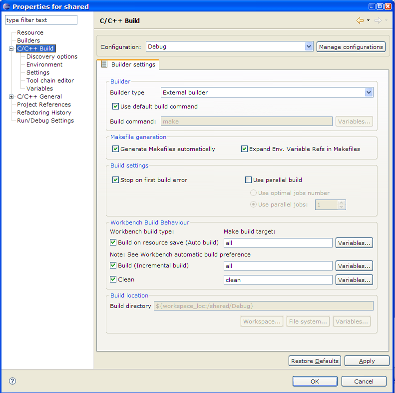This screenshot has width=395, height=393.
Task: Select Settings tree item
Action: click(38, 72)
